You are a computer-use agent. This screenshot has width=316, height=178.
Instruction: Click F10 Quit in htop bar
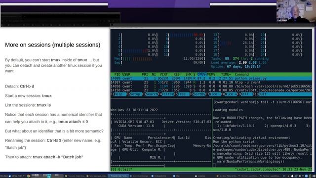[x=260, y=94]
